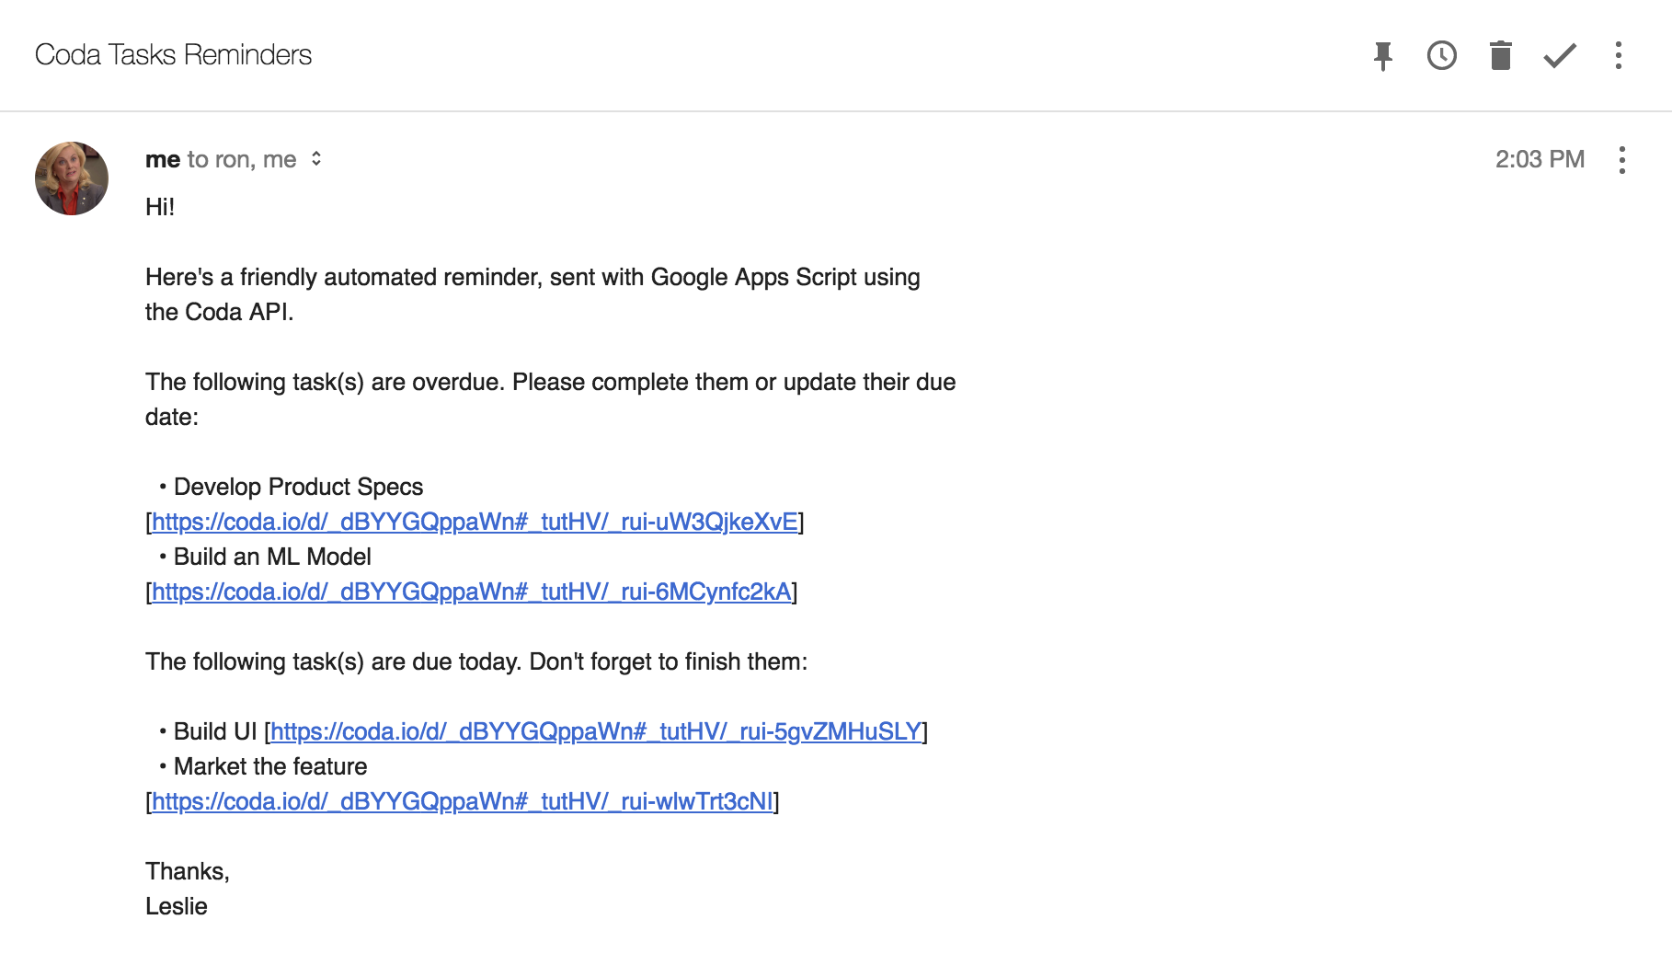Screen dimensions: 1672x977
Task: Click Leslie's sender avatar photo
Action: (72, 178)
